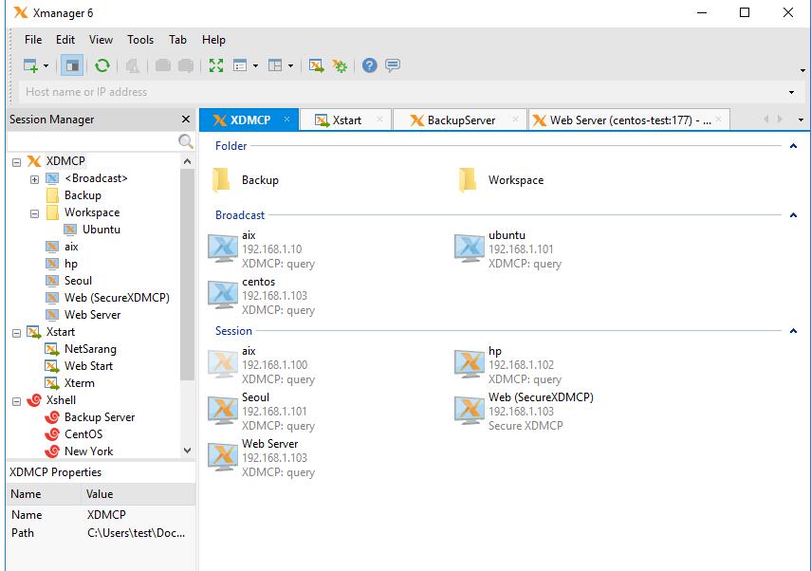This screenshot has width=811, height=571.
Task: Close the XDMCP tab
Action: click(286, 120)
